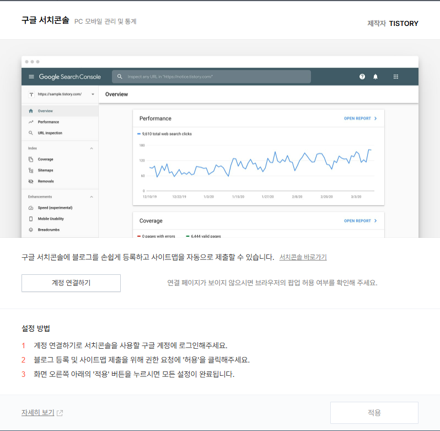Click the external link icon beside 자세히 보기
440x431 pixels.
pyautogui.click(x=60, y=413)
